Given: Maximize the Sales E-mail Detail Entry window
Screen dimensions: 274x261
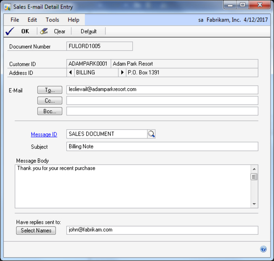Looking at the screenshot, I should pyautogui.click(x=243, y=5).
